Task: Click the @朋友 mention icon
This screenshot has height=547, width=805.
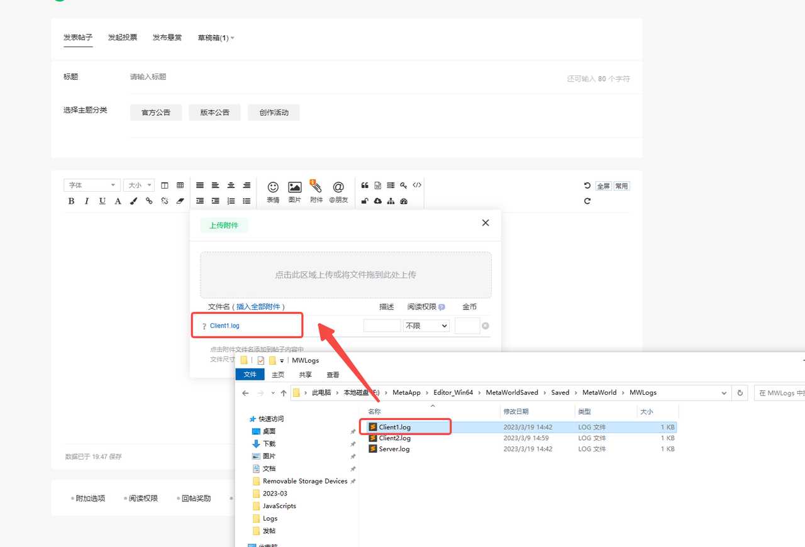Action: click(338, 192)
